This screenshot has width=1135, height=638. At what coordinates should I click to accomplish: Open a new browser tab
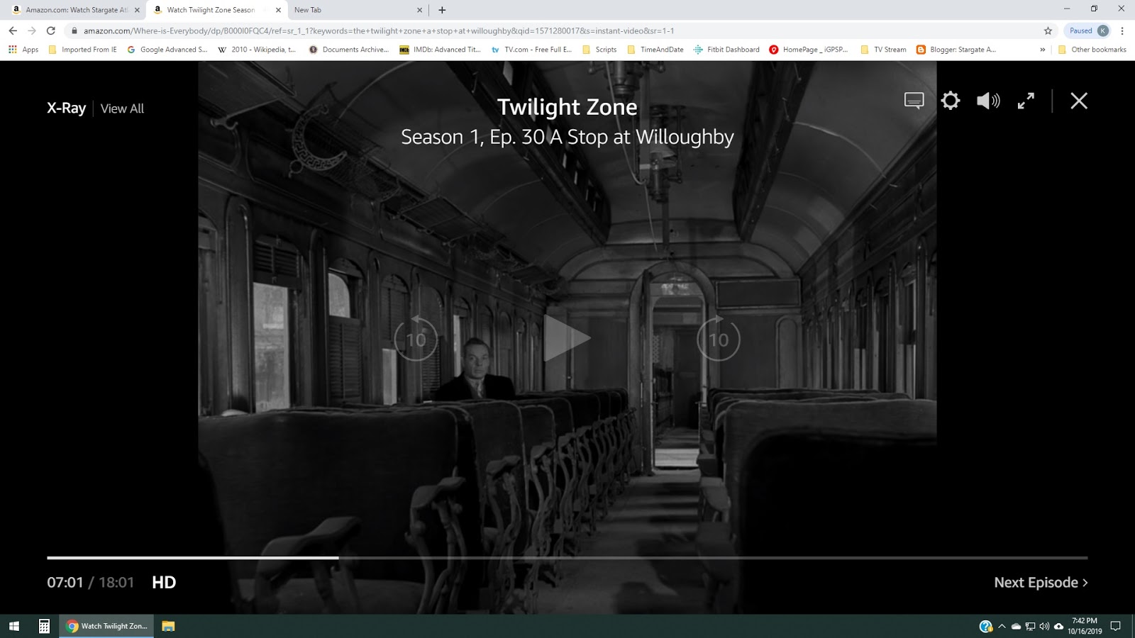[442, 10]
